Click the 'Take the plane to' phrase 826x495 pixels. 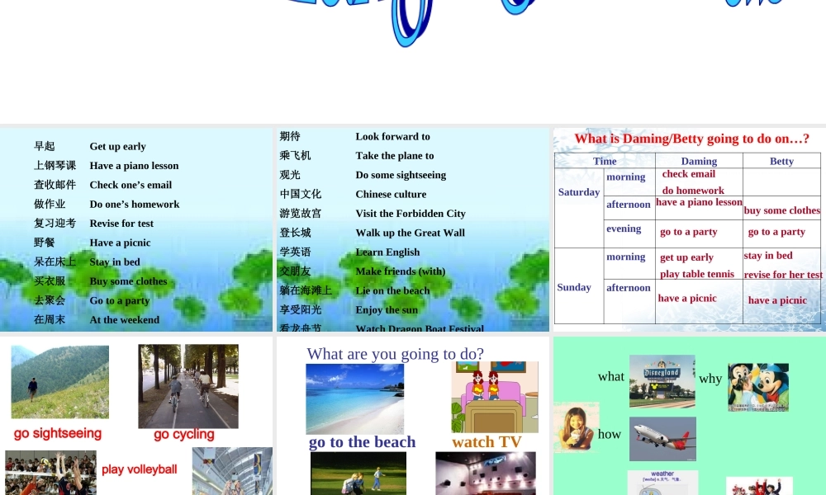pos(395,156)
